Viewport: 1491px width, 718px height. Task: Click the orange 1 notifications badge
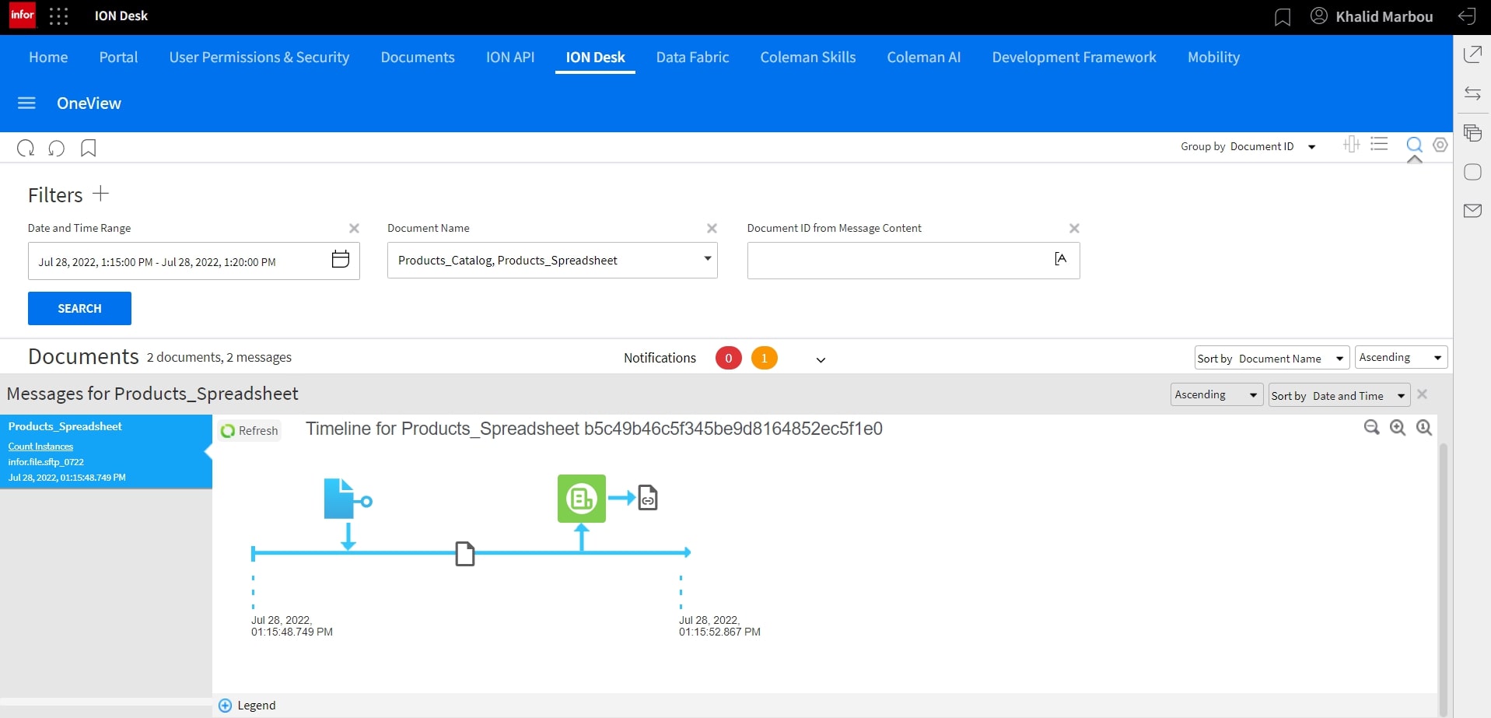pos(765,358)
